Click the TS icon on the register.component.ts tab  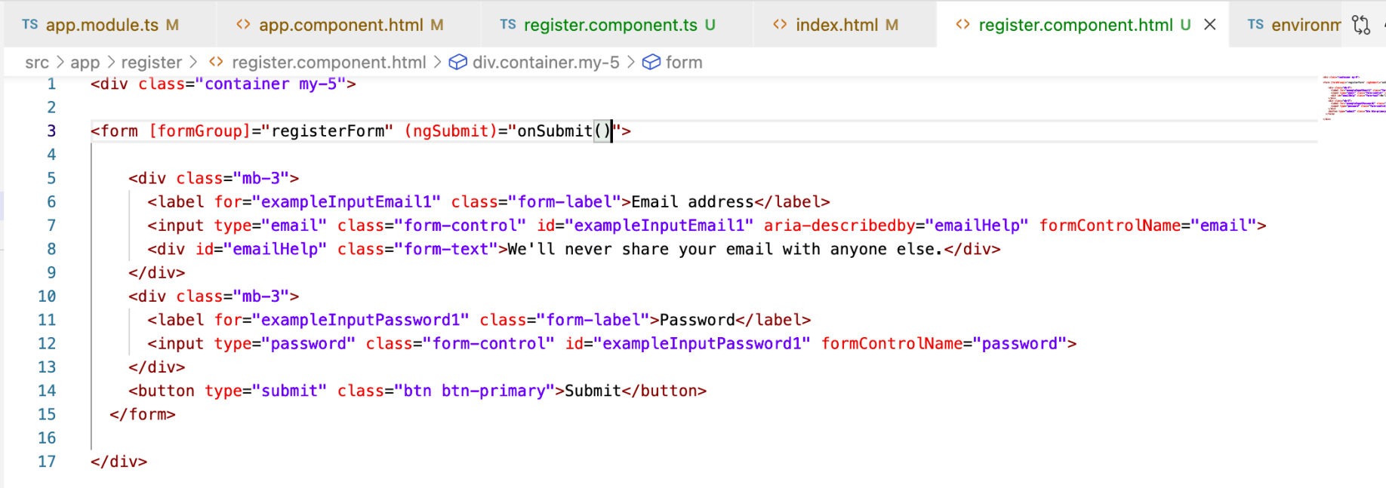coord(508,25)
